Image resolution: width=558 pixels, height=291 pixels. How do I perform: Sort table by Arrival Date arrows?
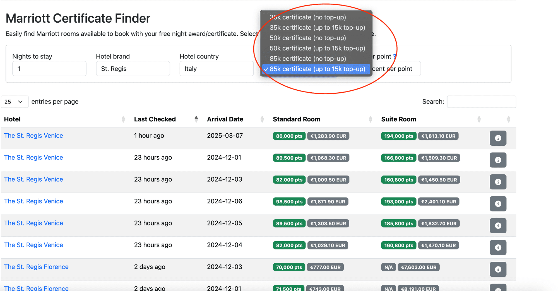[262, 119]
